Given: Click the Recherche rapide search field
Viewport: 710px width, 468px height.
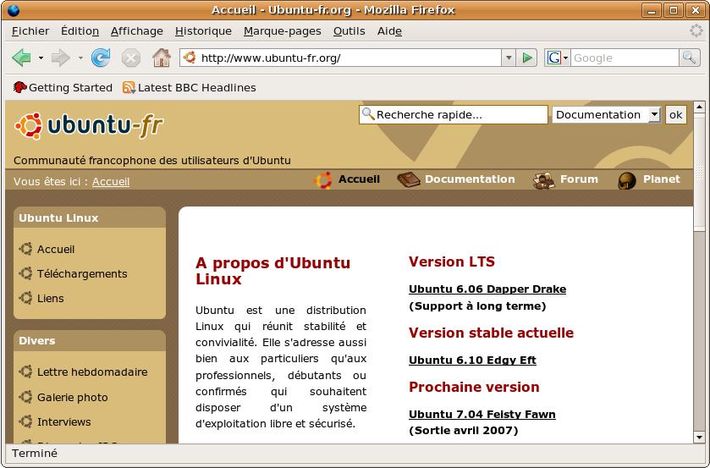Looking at the screenshot, I should (x=454, y=114).
